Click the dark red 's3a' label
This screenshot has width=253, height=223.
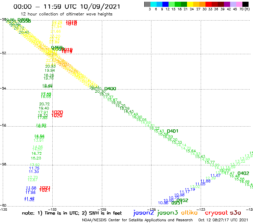click(235, 213)
